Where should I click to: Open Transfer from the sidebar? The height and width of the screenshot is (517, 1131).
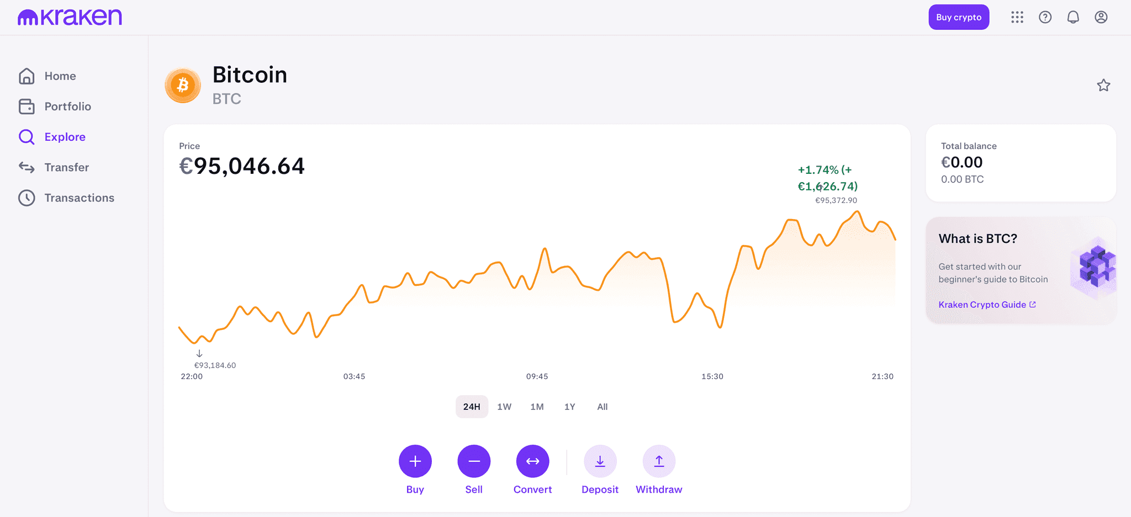[27, 167]
